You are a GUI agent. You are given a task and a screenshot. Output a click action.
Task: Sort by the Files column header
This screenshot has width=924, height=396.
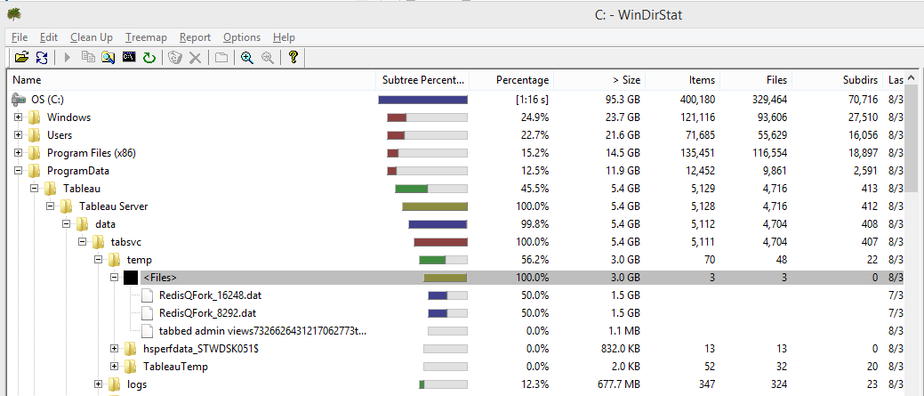(x=755, y=80)
